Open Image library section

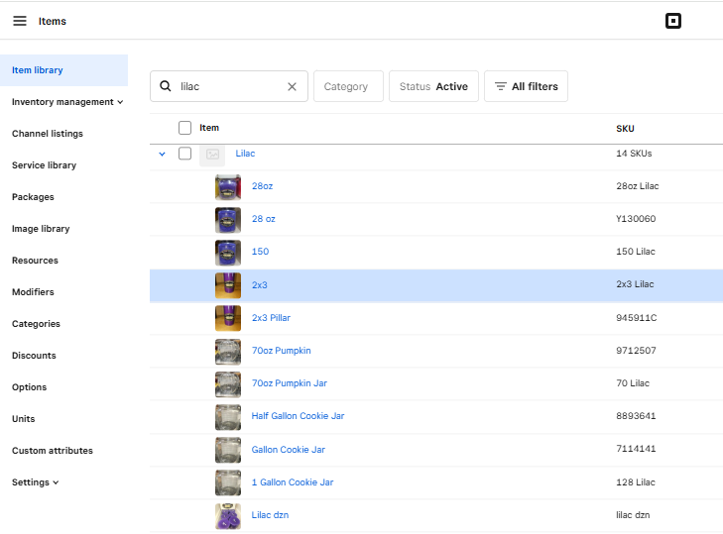pyautogui.click(x=41, y=229)
